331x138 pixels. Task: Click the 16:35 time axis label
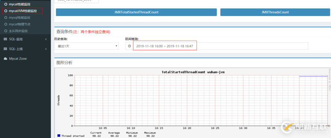[271, 128]
